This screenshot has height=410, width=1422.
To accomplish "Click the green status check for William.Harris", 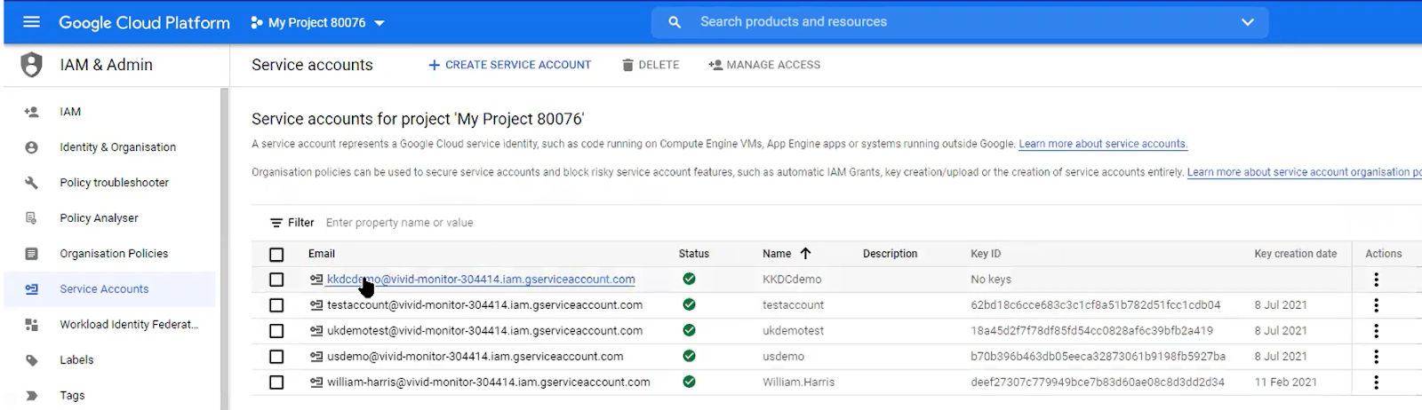I will pos(689,382).
